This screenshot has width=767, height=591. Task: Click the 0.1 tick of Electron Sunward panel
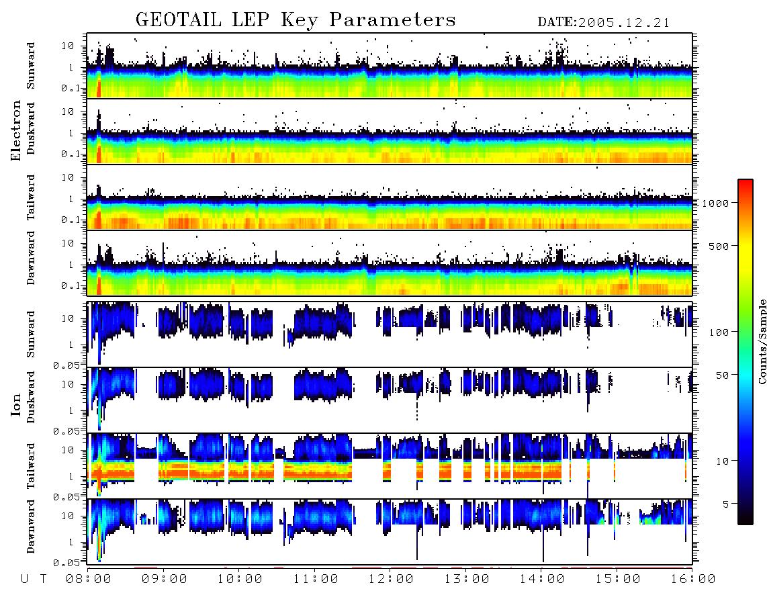71,88
